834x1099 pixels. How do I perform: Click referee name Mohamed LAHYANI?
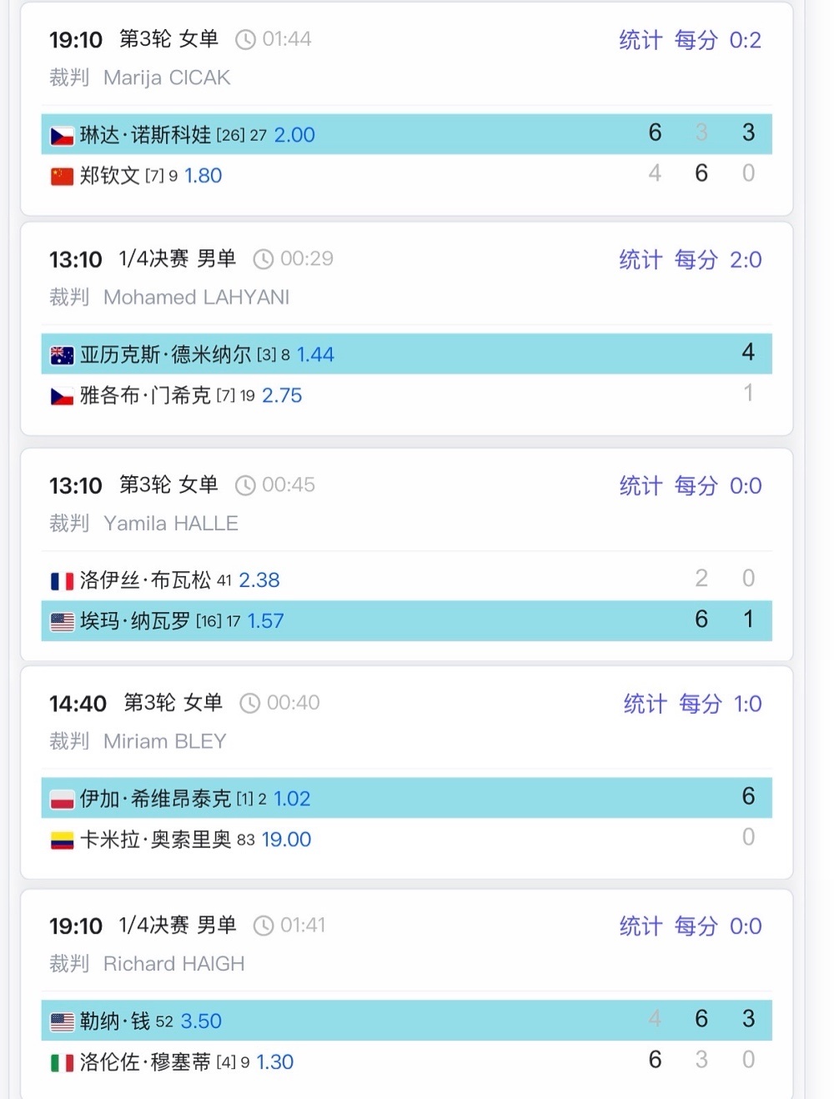[196, 298]
